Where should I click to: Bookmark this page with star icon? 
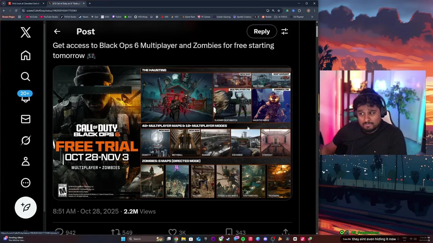(x=278, y=10)
